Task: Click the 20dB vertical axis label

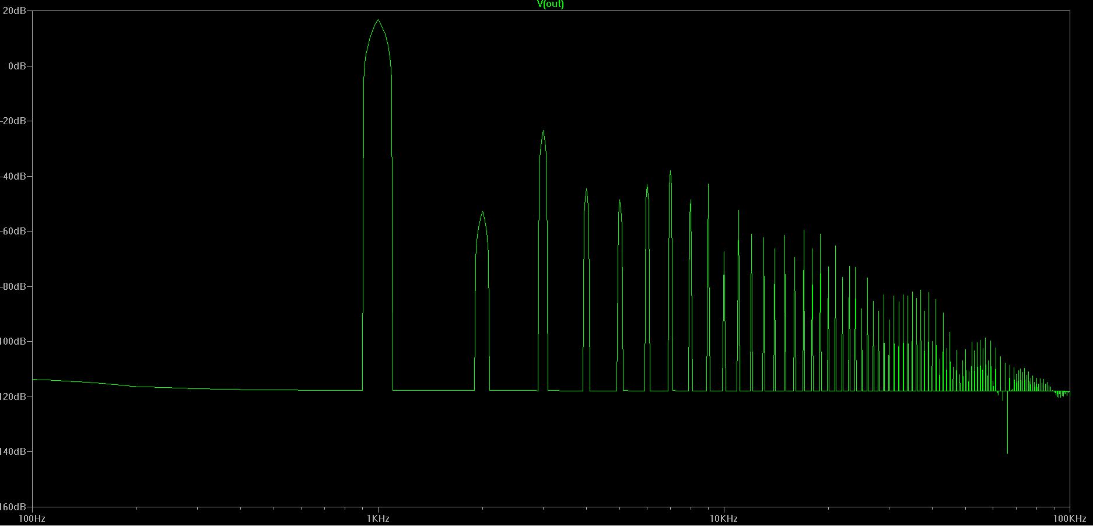Action: [x=14, y=10]
